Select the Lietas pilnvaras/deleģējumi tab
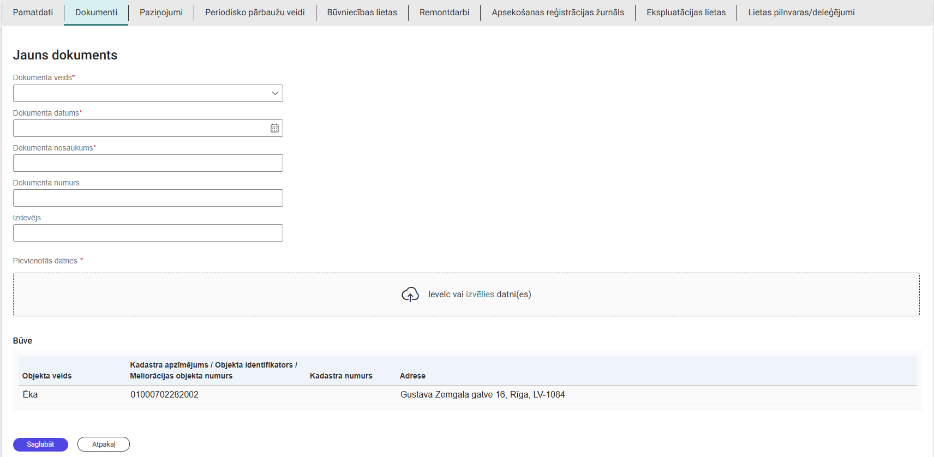 point(801,13)
